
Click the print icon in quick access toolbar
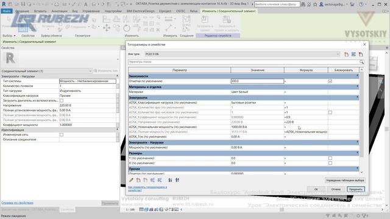(x=57, y=4)
